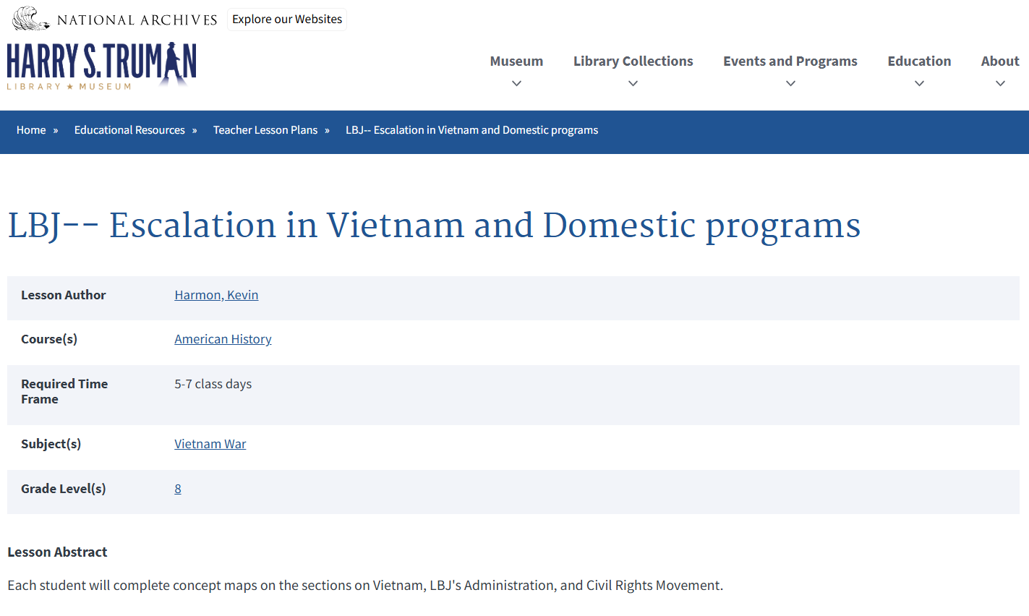Open the Library Collections menu item
The image size is (1029, 616).
633,61
